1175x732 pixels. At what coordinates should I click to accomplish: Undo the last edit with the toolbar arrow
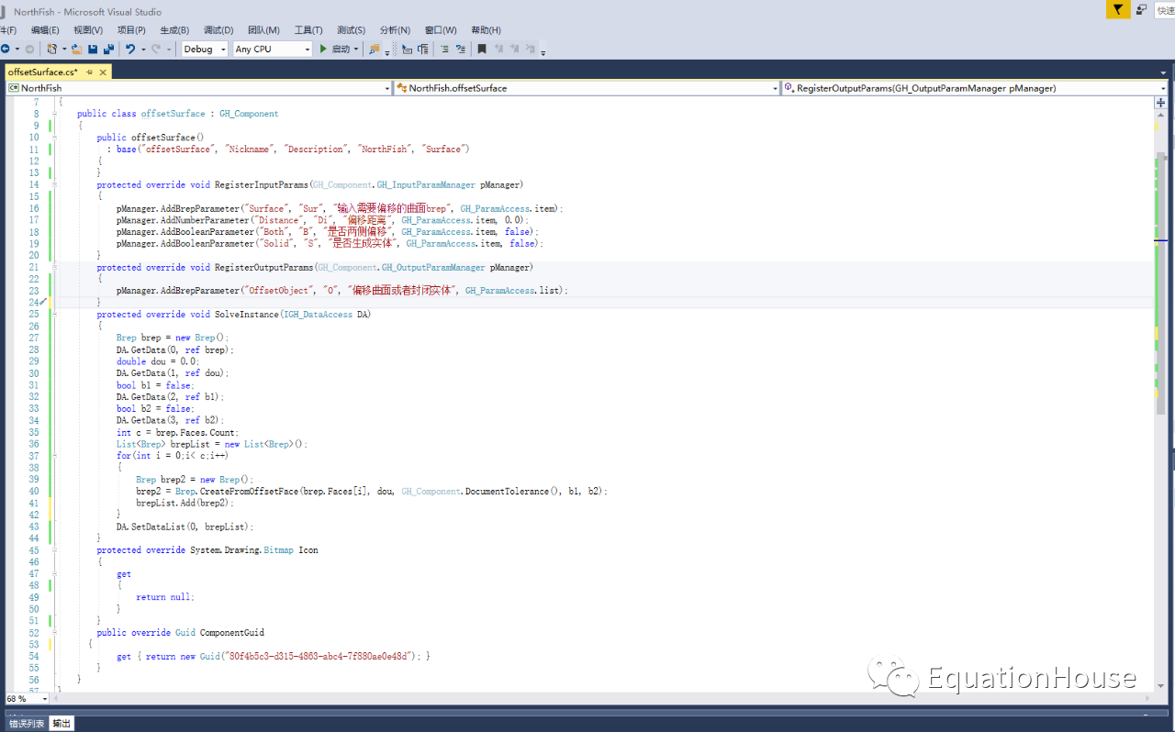click(x=130, y=49)
